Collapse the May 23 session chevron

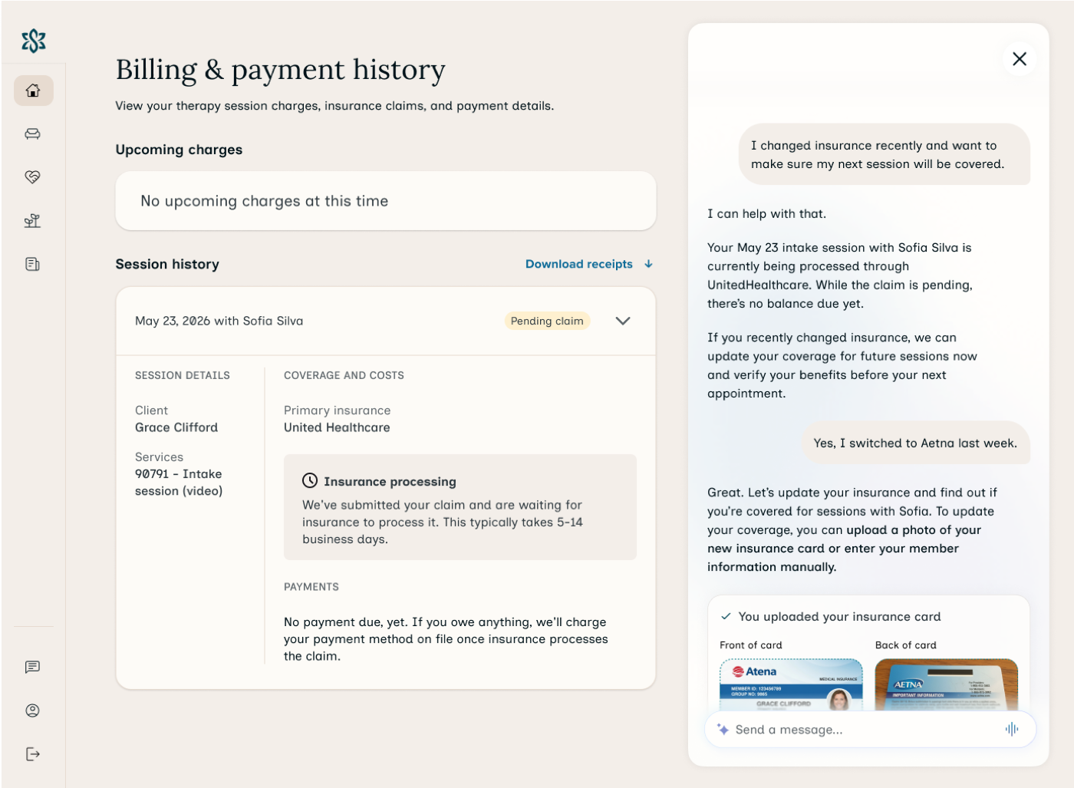click(x=623, y=321)
